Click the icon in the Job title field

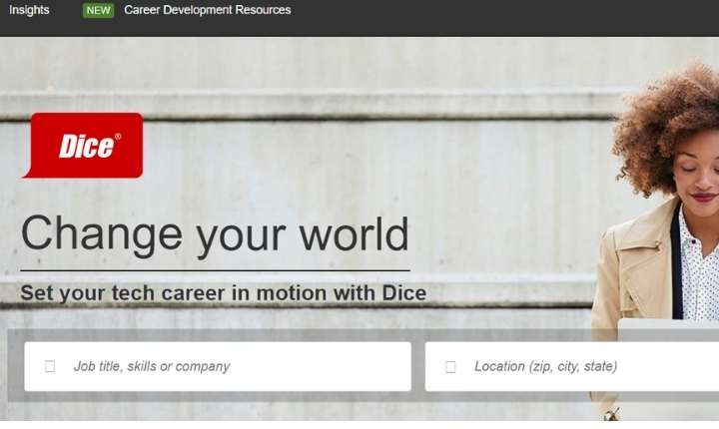[50, 366]
